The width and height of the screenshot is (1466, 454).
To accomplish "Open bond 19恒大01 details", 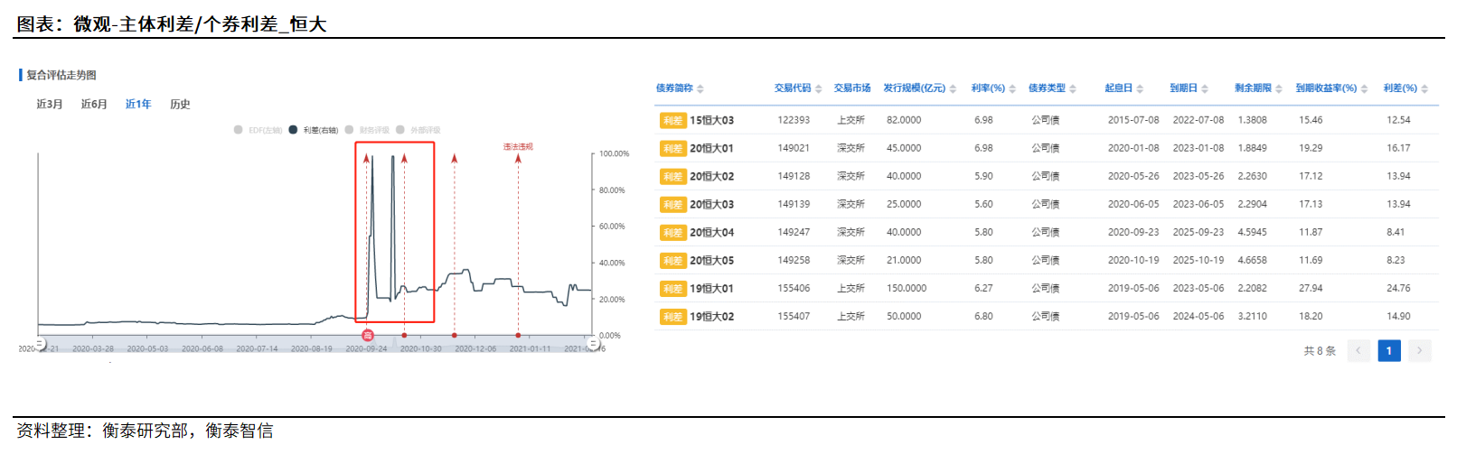I will click(712, 288).
